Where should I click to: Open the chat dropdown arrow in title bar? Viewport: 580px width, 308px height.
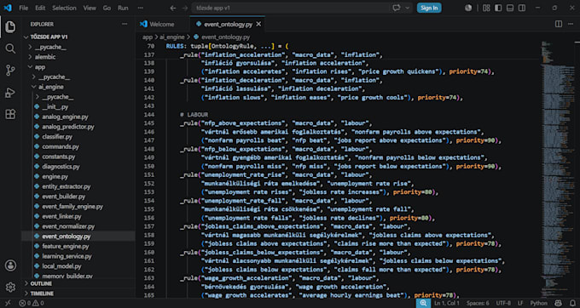(x=408, y=8)
